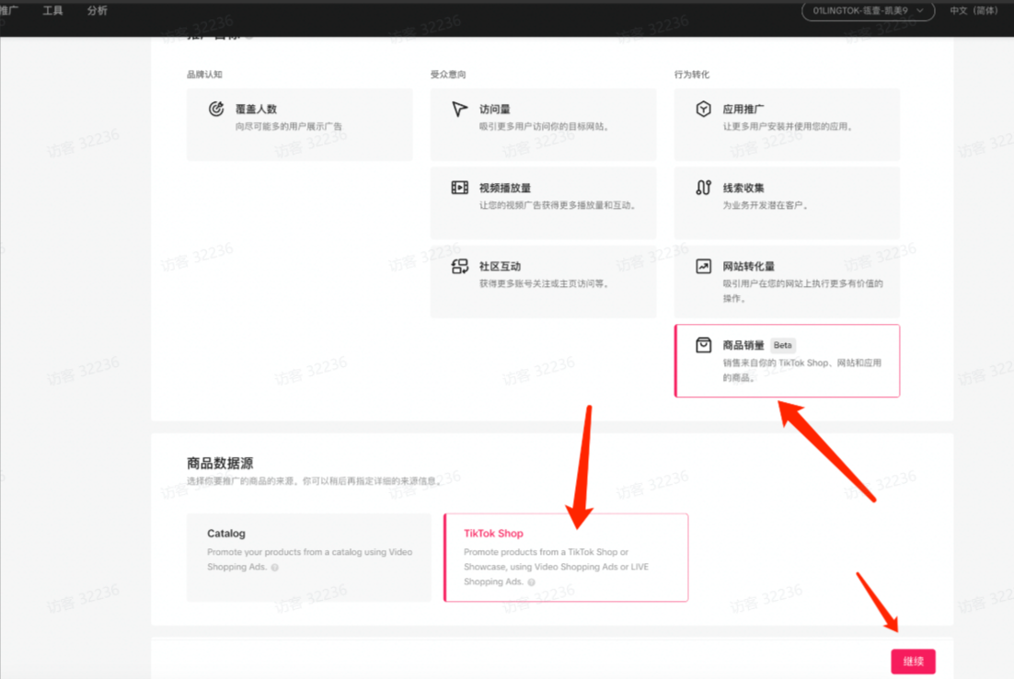Choose the TikTok Shop product source
This screenshot has width=1014, height=679.
click(x=565, y=556)
